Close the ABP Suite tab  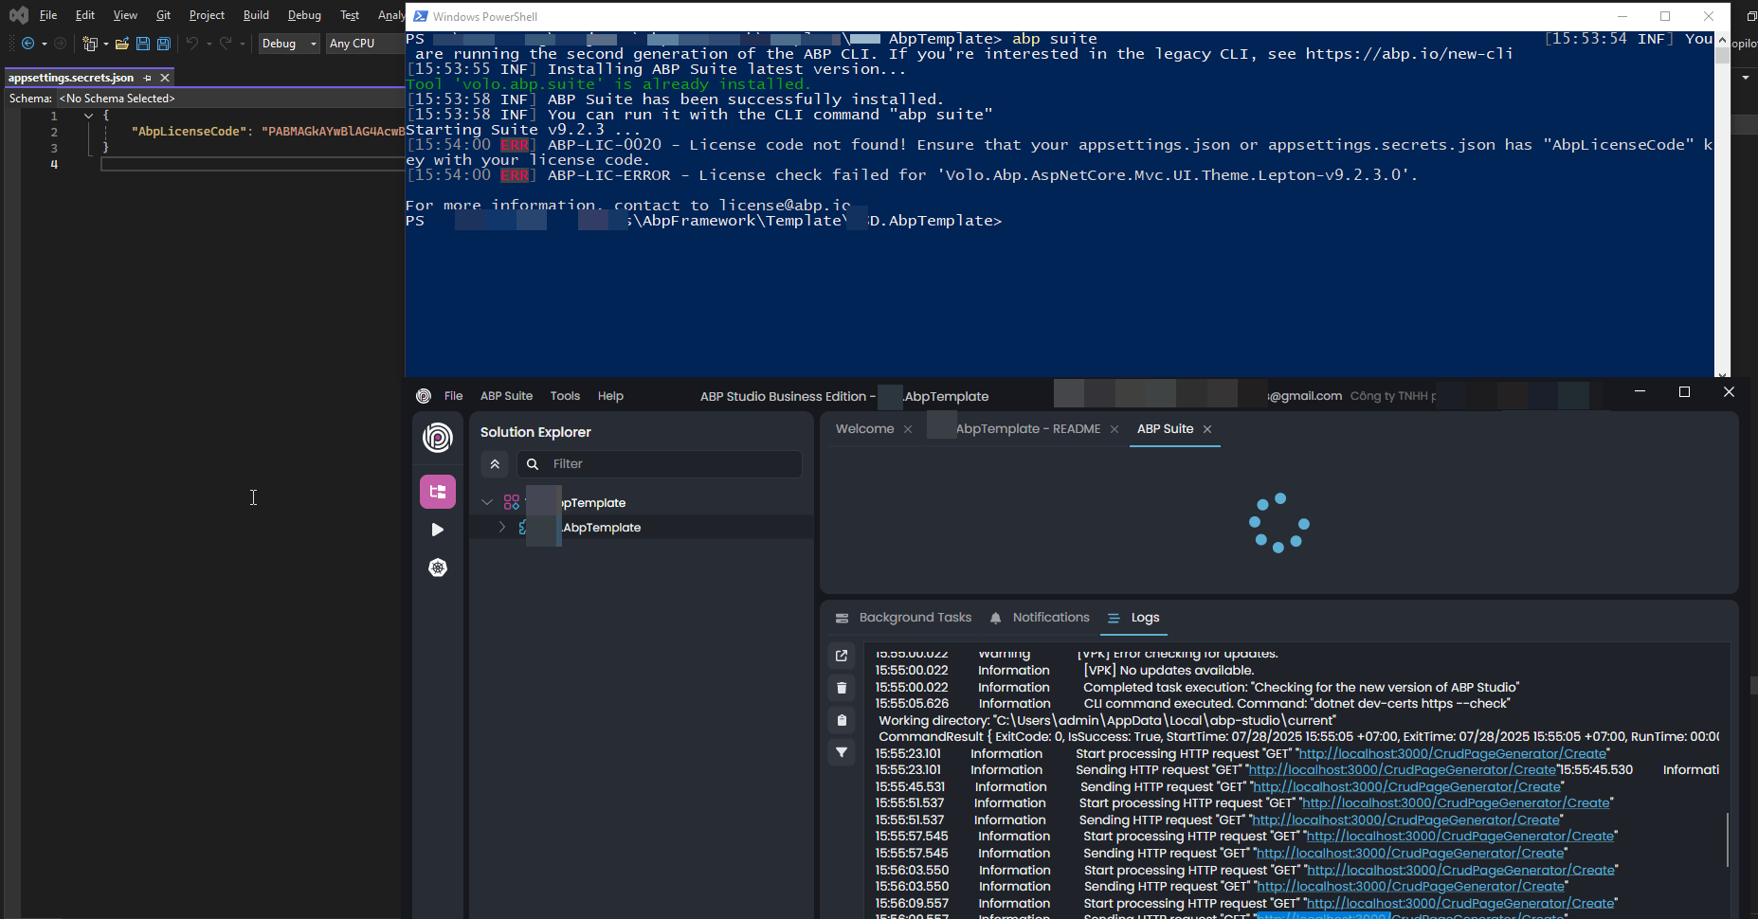(1207, 429)
